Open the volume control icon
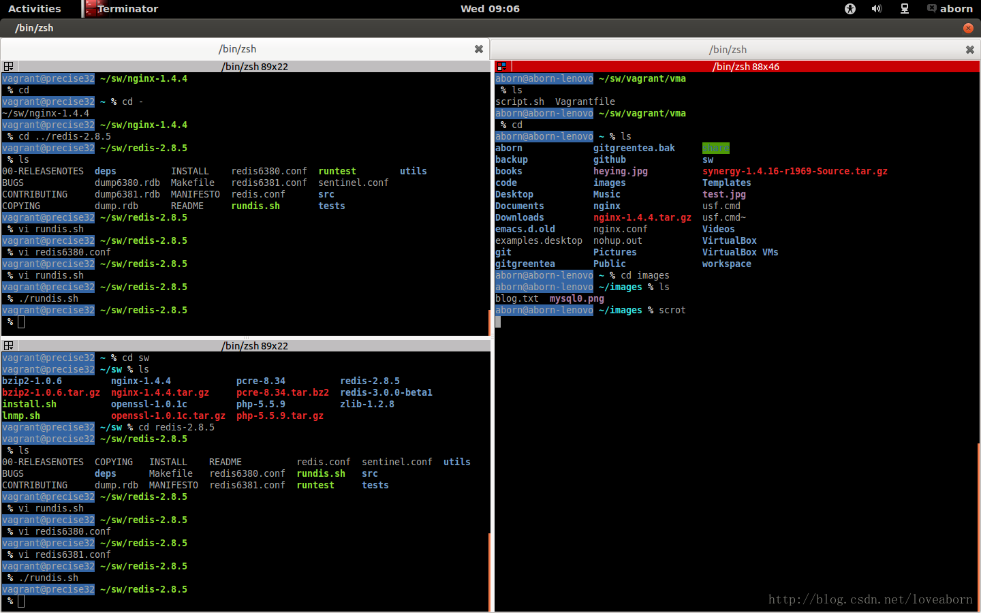The width and height of the screenshot is (981, 613). click(x=877, y=9)
